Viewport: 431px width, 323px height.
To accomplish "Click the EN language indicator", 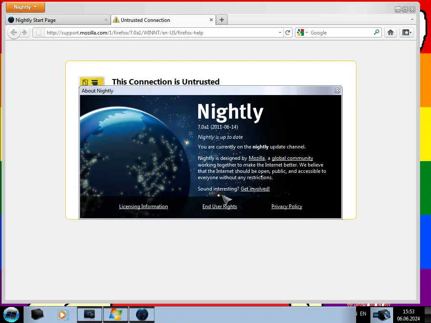I will (x=363, y=314).
